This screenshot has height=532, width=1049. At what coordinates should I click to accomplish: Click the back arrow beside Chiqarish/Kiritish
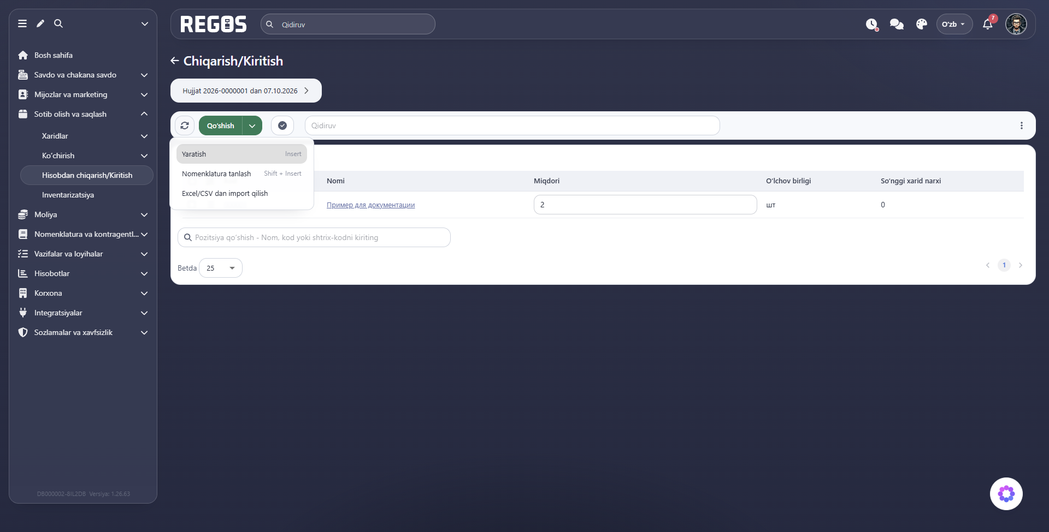tap(175, 61)
